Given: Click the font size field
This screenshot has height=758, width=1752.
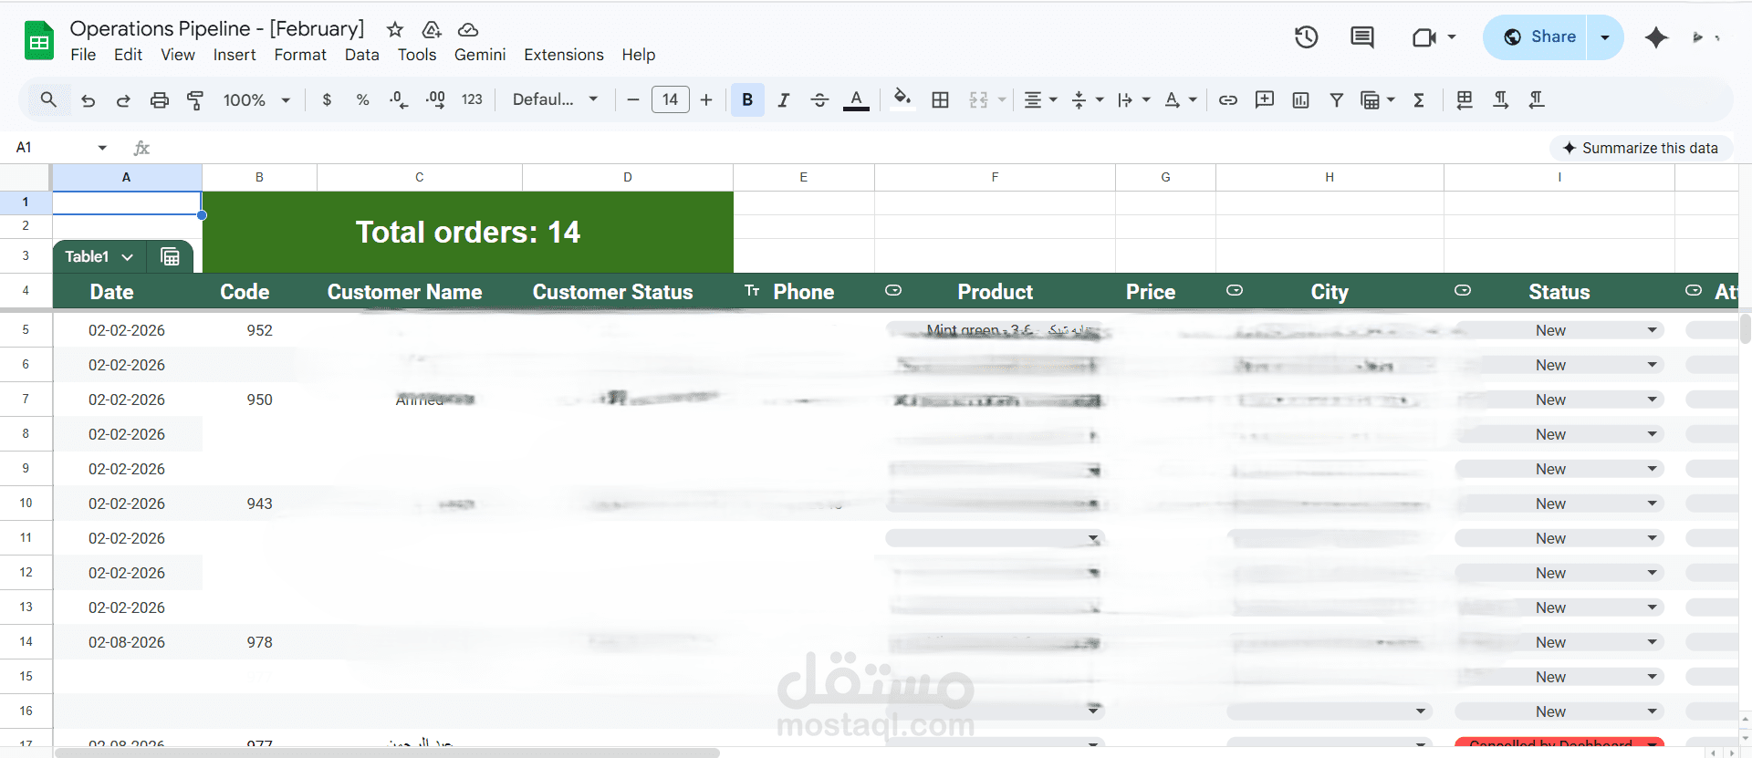Looking at the screenshot, I should (x=670, y=99).
